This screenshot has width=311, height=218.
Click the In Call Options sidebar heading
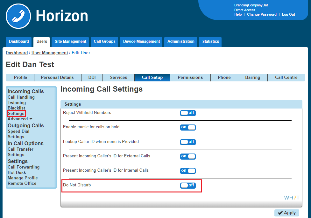(x=25, y=143)
